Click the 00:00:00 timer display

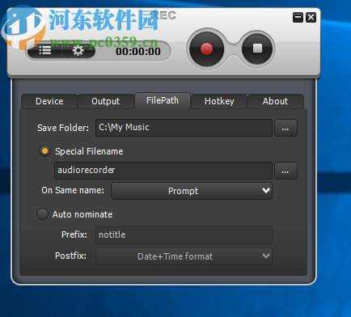pyautogui.click(x=138, y=51)
